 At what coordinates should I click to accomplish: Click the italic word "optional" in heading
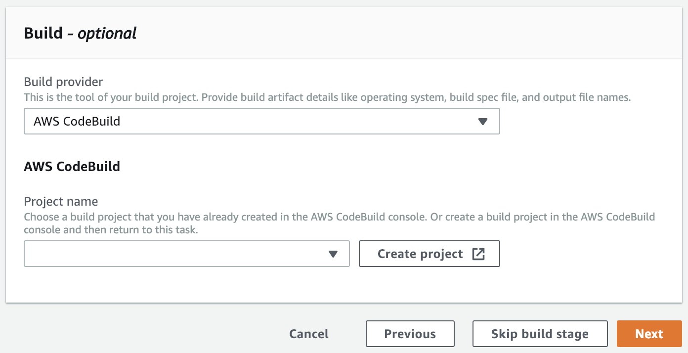[x=107, y=33]
